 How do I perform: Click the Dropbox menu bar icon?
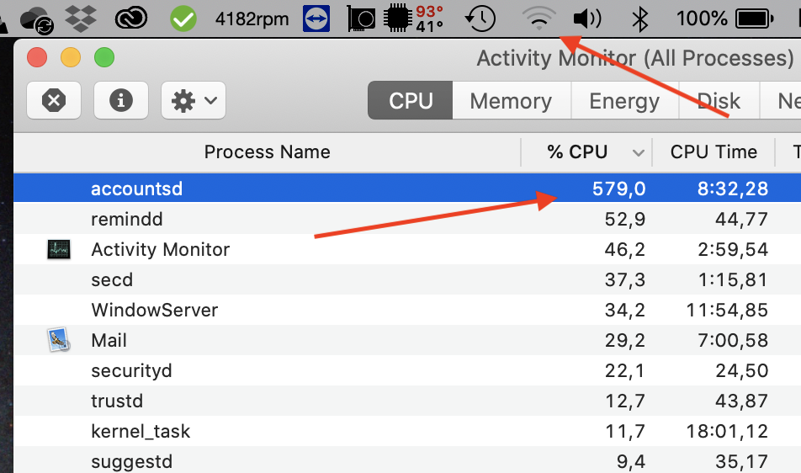click(81, 18)
